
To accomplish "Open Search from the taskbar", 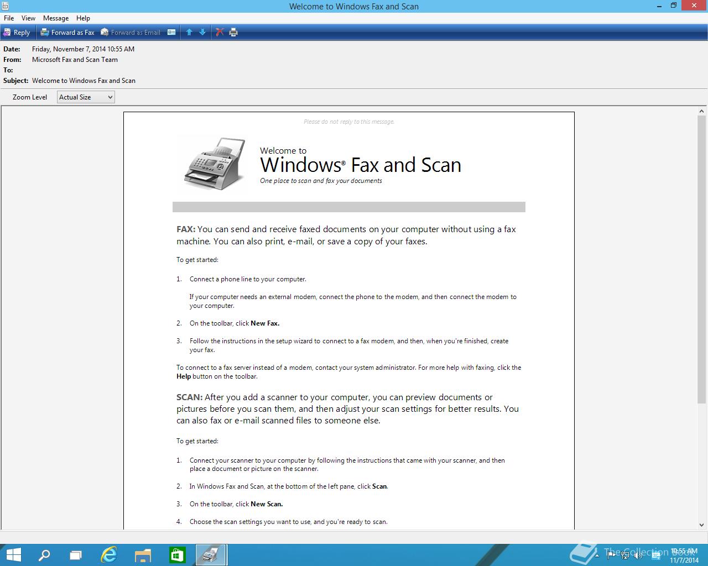I will click(x=44, y=555).
